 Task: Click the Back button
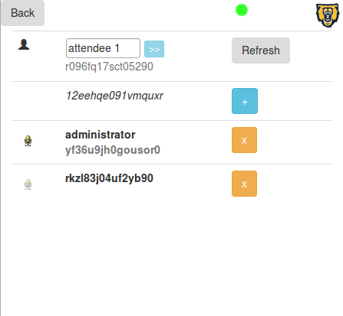(22, 13)
